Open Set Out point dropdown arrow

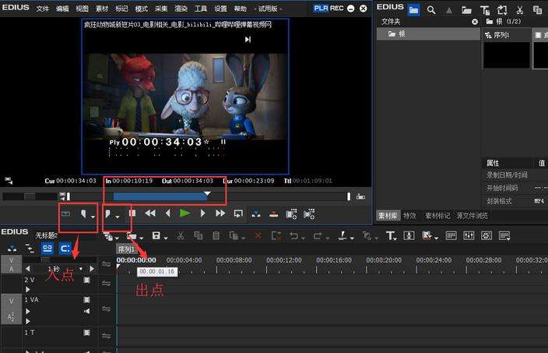click(x=118, y=217)
